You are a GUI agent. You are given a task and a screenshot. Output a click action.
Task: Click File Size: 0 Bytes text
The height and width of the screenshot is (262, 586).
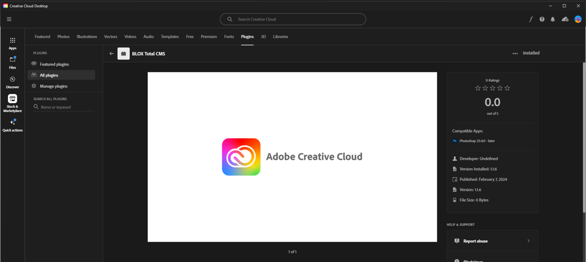pyautogui.click(x=474, y=200)
